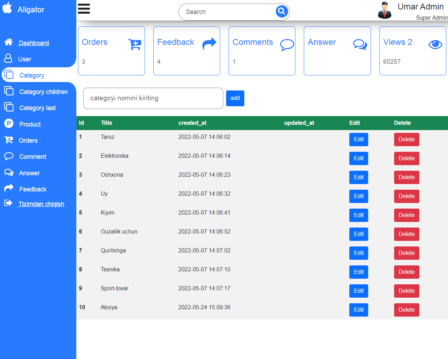Click the magnifier search button
448x359 pixels.
coord(281,12)
